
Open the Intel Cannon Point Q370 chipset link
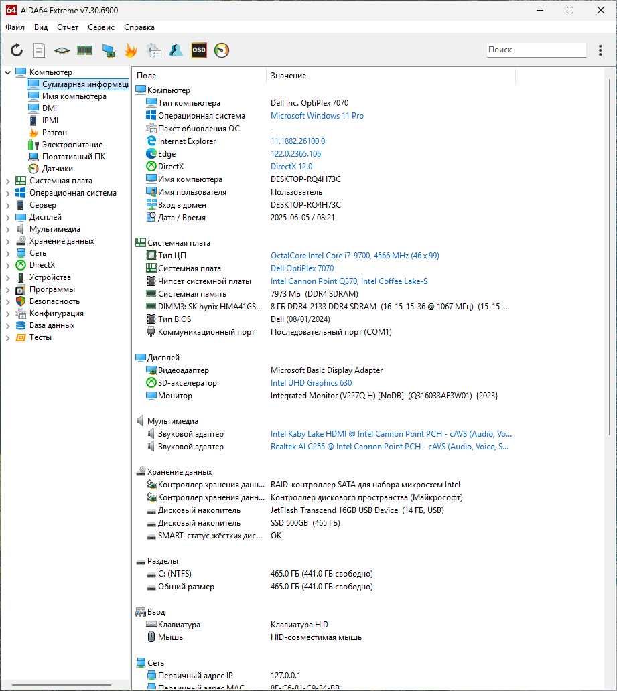[x=349, y=281]
